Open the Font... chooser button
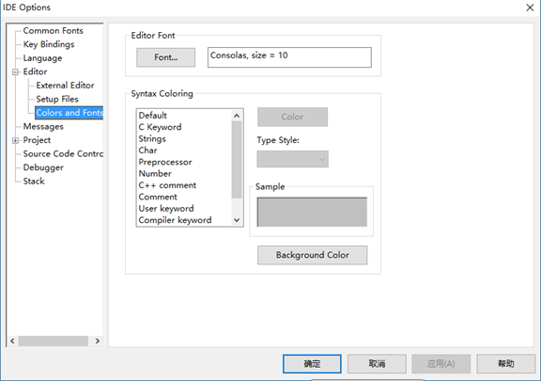This screenshot has height=381, width=541. pos(166,57)
